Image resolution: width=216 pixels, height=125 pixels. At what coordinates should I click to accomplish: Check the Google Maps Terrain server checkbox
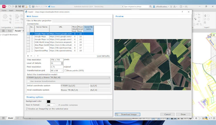(x=32, y=39)
